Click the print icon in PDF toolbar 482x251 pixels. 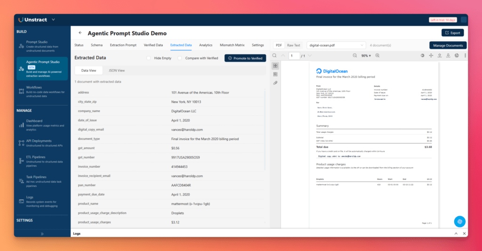(x=456, y=56)
